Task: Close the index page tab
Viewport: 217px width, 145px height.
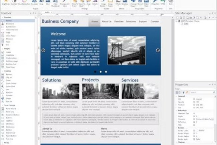Action: [52, 12]
